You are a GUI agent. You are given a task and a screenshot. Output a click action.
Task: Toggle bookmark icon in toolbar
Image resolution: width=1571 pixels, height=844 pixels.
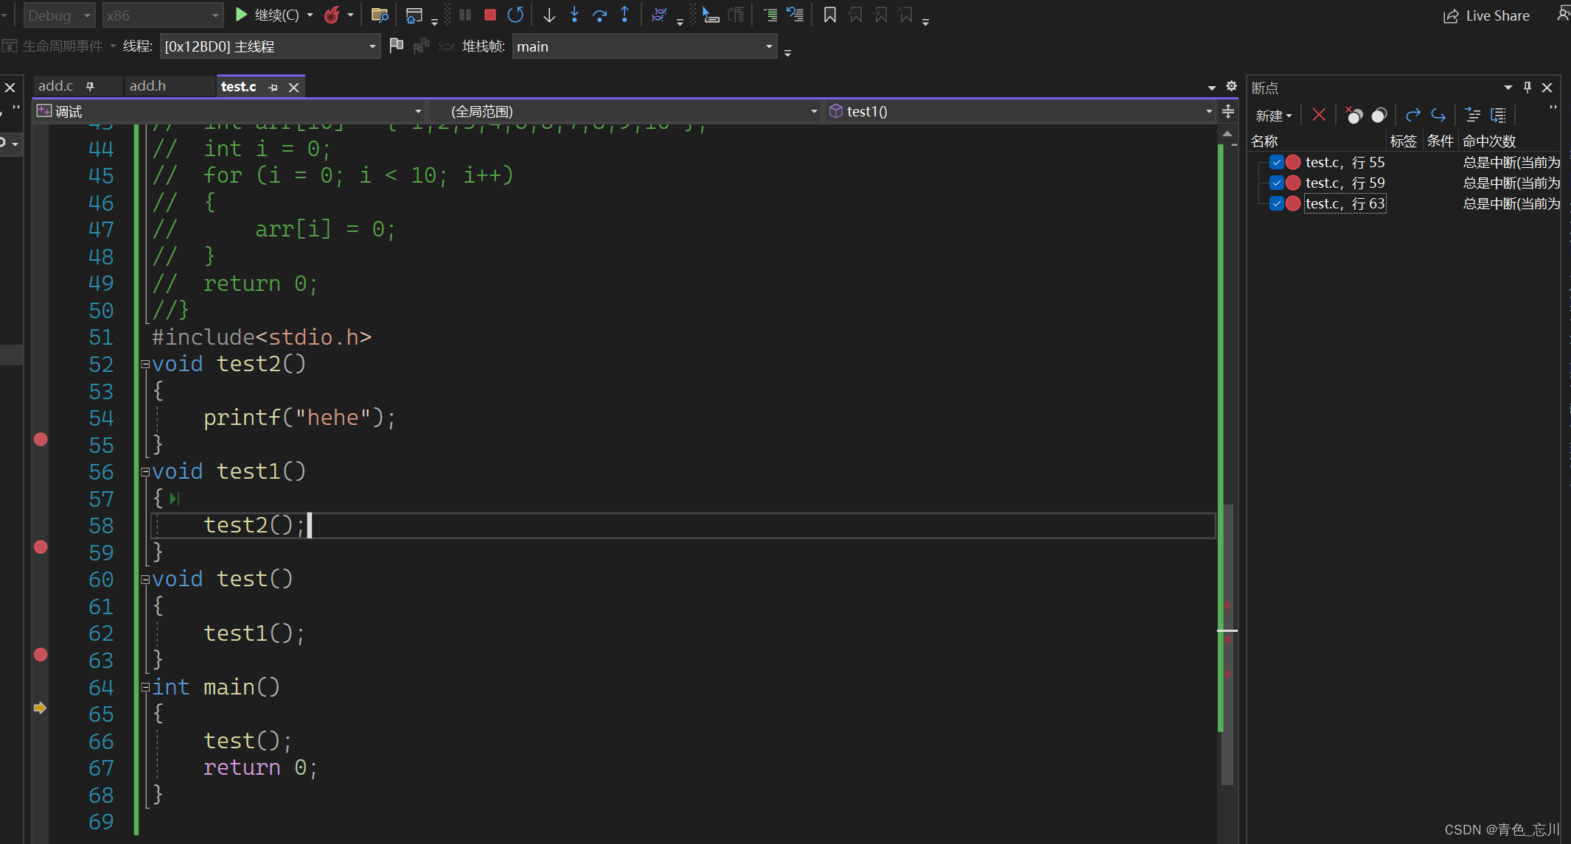[829, 15]
